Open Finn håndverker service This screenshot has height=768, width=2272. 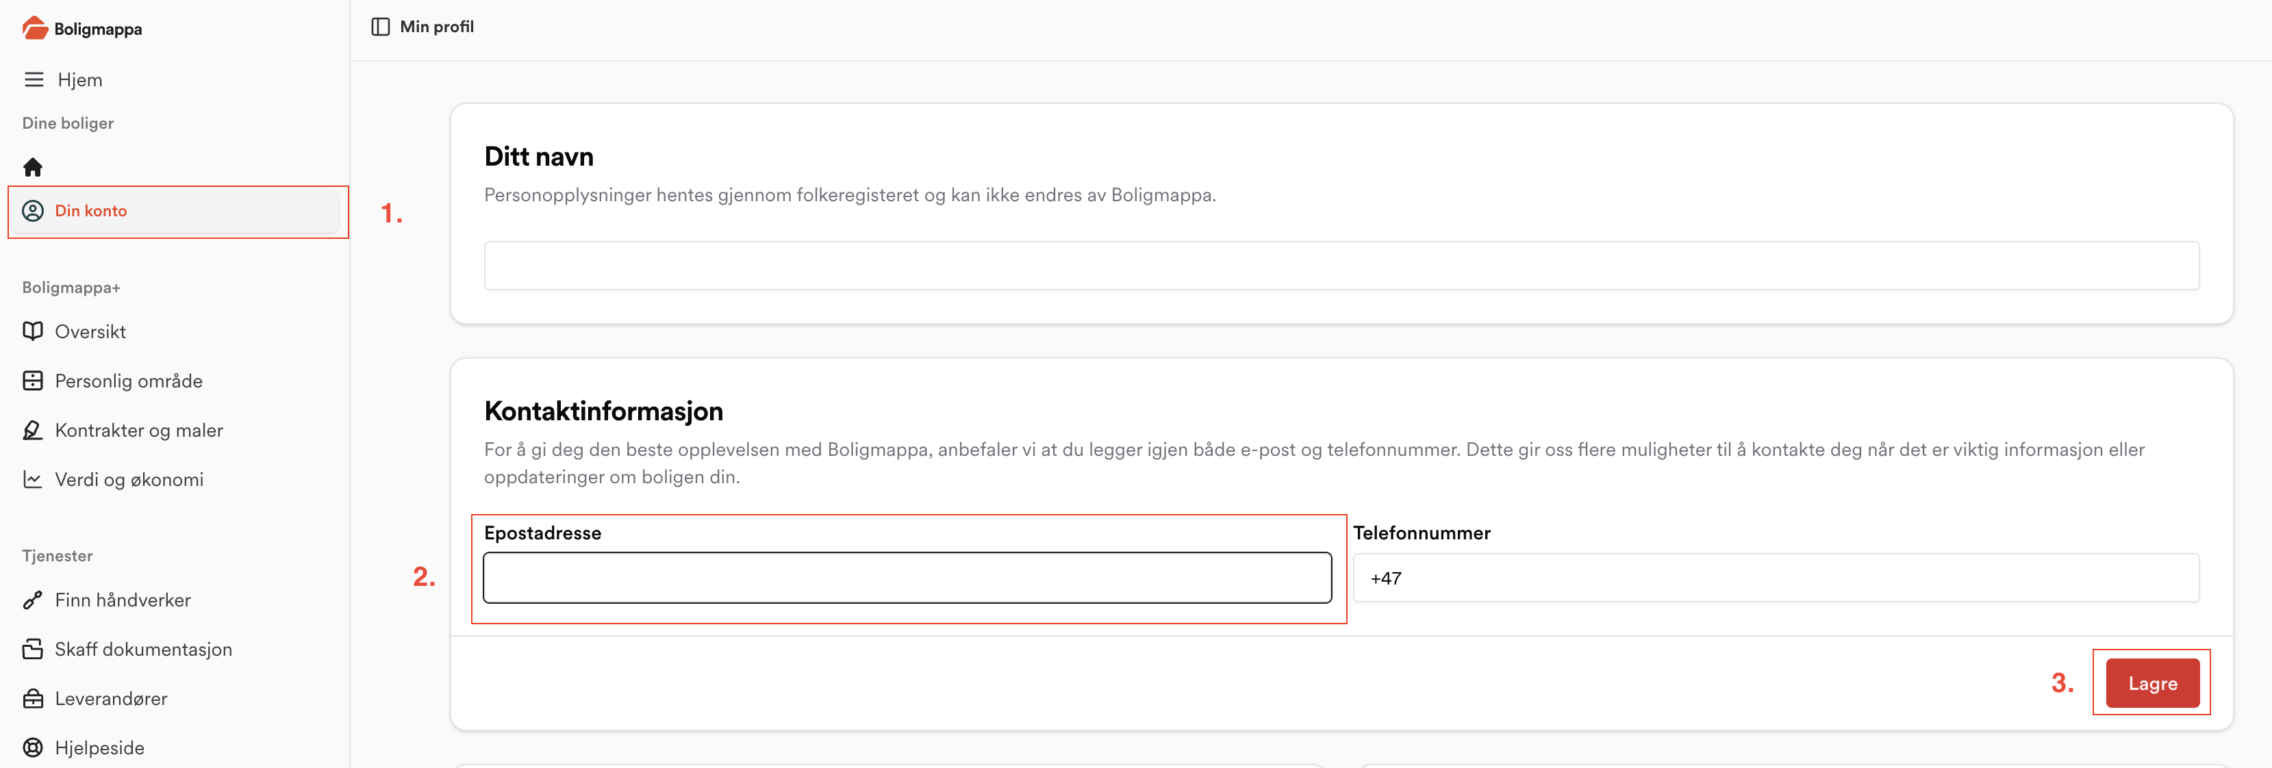[x=123, y=600]
